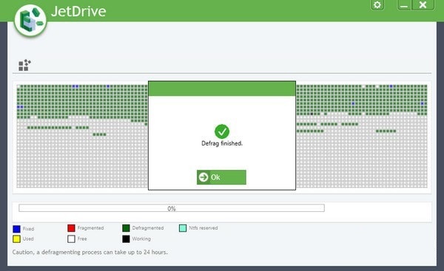Close the JetDrive window
The width and height of the screenshot is (444, 271).
click(423, 5)
